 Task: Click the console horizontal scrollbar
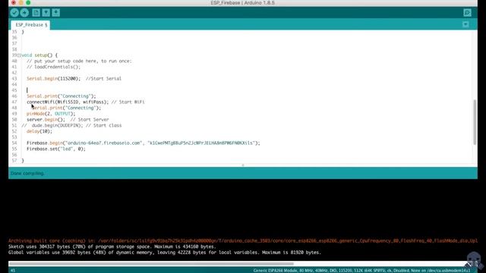[151, 264]
